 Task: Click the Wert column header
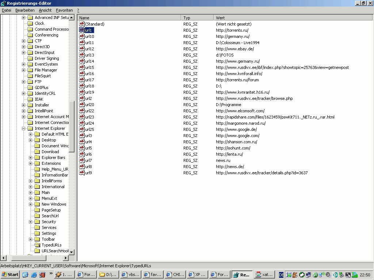[292, 17]
